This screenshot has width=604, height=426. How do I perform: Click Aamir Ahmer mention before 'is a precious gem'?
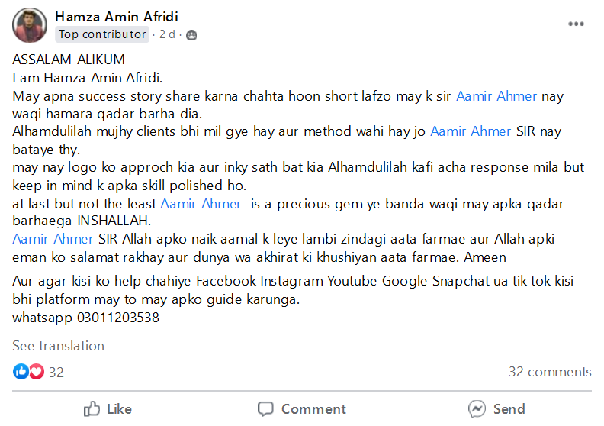click(201, 204)
